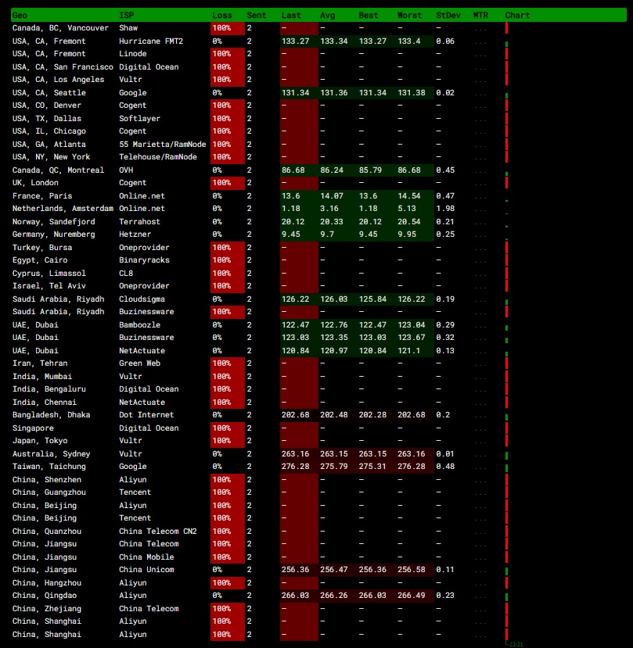Screen dimensions: 633x648
Task: Open MTR dots for Canada Montreal OVH row
Action: (x=480, y=170)
